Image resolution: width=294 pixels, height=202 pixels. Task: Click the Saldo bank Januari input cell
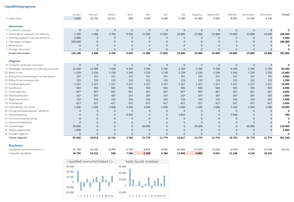point(73,18)
